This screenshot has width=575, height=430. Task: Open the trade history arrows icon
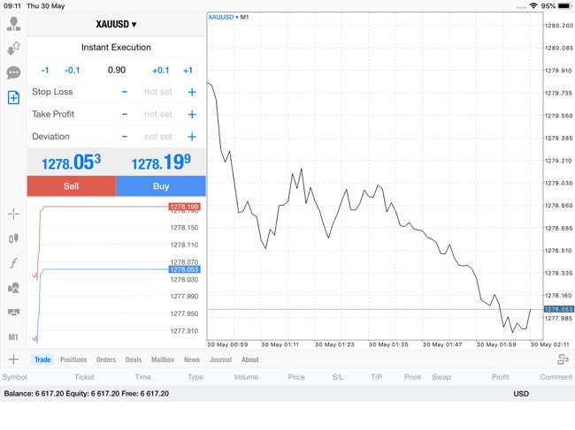point(13,49)
